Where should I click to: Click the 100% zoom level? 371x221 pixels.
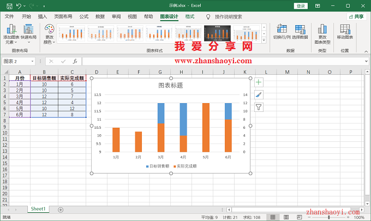pyautogui.click(x=359, y=217)
